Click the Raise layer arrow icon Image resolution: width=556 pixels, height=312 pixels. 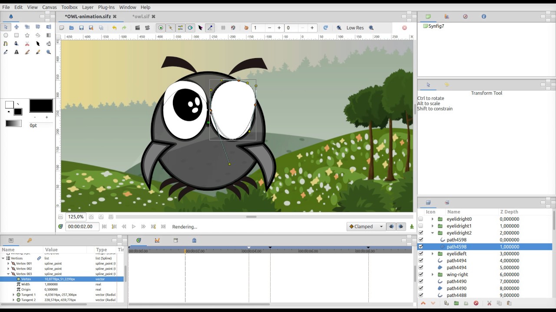click(x=423, y=303)
